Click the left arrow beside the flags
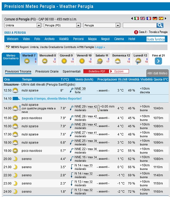Screen dimensions: 170x197 132,18
